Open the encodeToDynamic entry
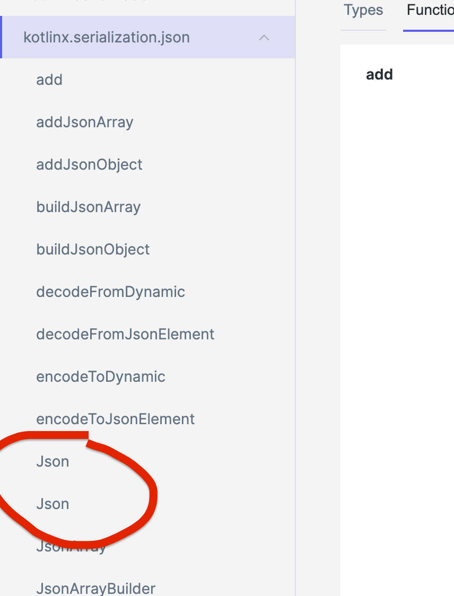This screenshot has width=454, height=596. coord(101,376)
